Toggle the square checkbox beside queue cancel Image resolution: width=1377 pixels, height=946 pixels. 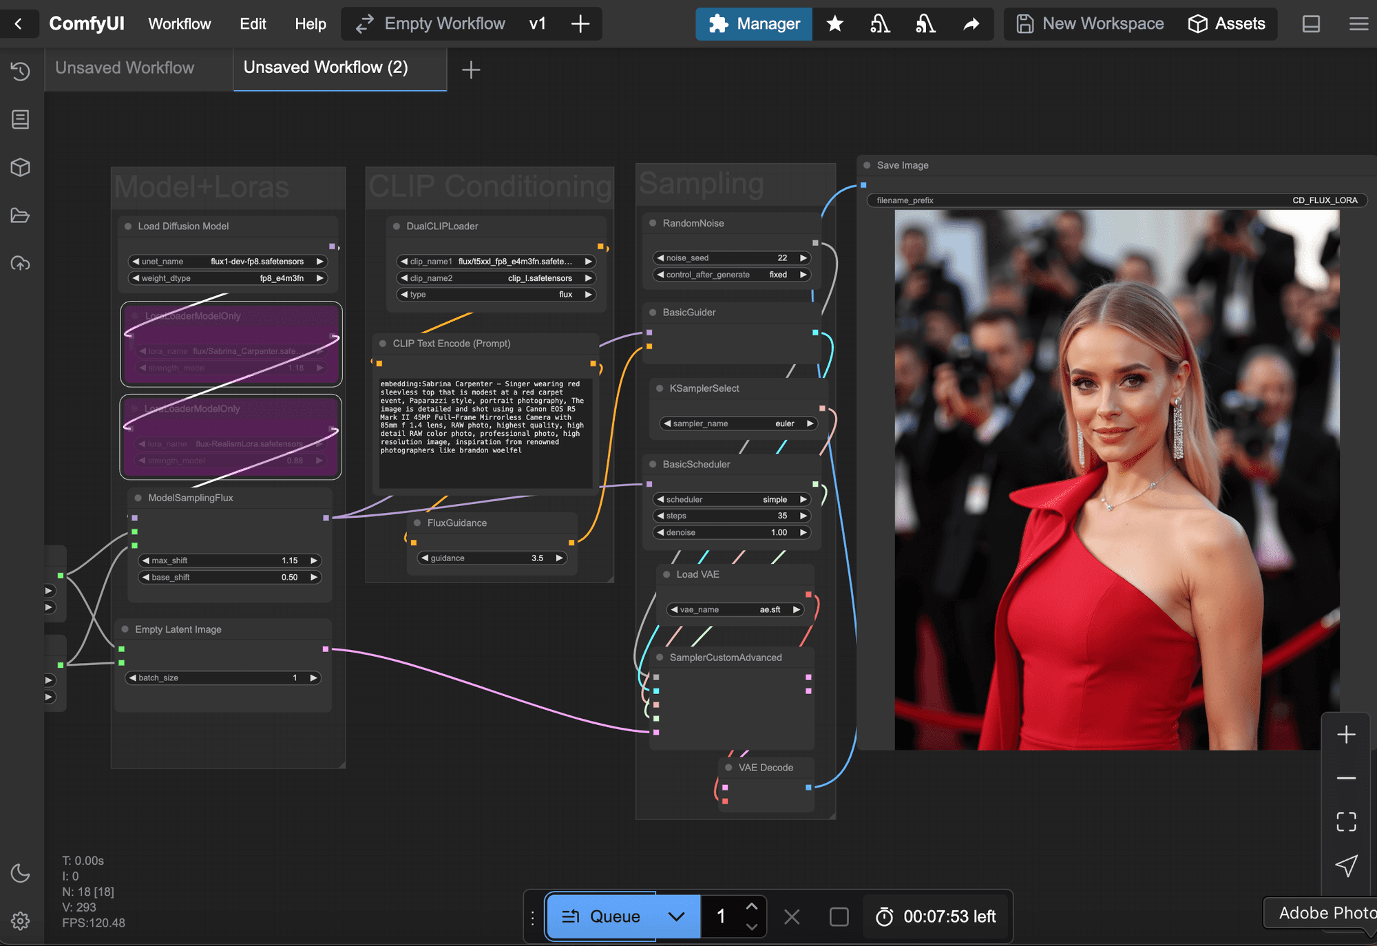(x=839, y=916)
